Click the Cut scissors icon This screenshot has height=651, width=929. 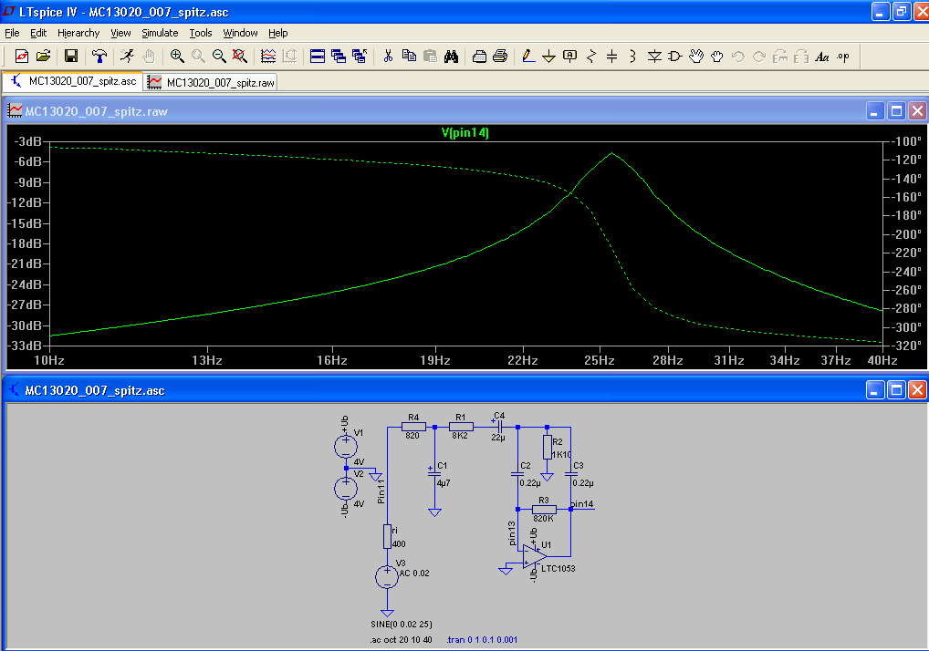[x=388, y=57]
